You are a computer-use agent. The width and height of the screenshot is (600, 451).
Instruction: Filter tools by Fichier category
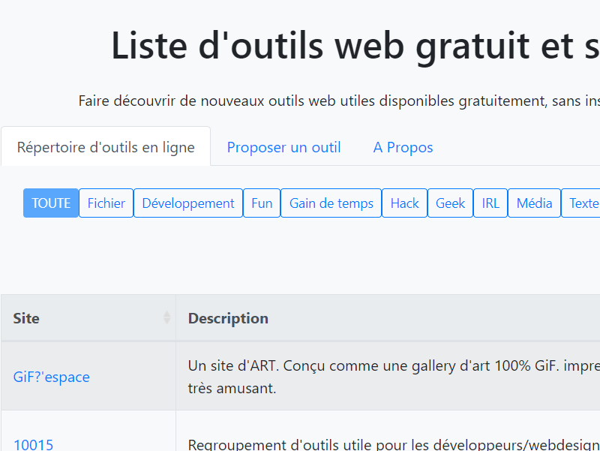[x=106, y=203]
